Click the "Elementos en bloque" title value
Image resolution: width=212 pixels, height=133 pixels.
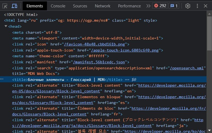pos(99,97)
